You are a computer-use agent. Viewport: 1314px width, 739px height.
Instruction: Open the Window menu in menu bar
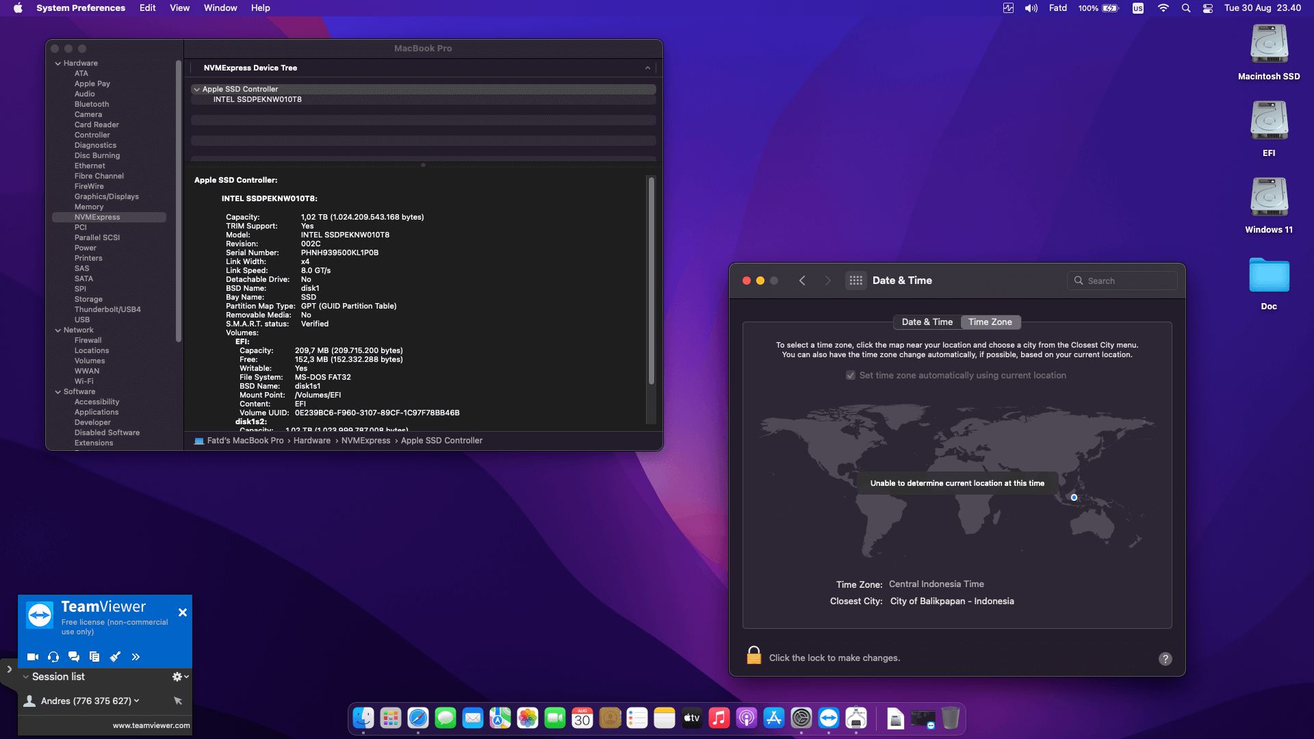pos(220,8)
